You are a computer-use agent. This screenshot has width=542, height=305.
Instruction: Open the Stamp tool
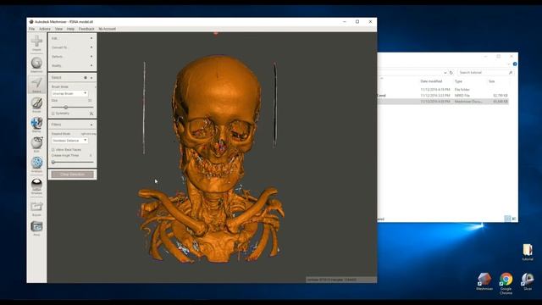[36, 125]
